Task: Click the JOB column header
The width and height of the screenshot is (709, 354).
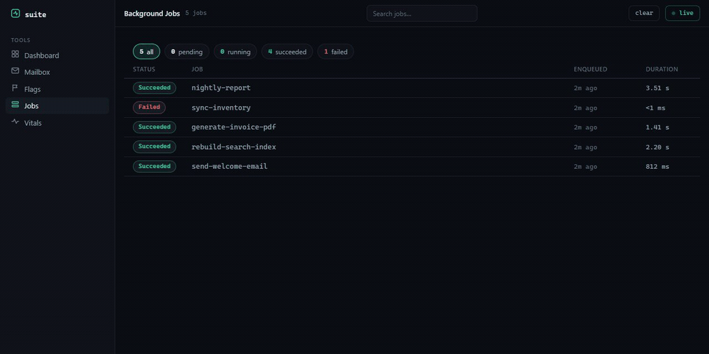Action: 197,69
